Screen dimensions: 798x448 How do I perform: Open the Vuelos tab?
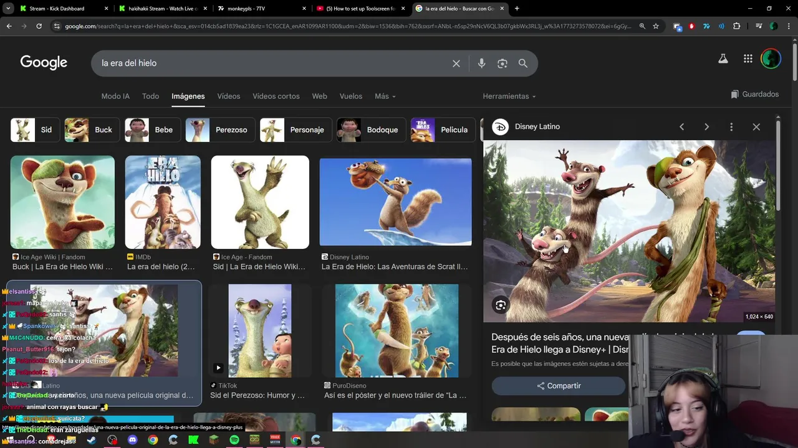(351, 96)
